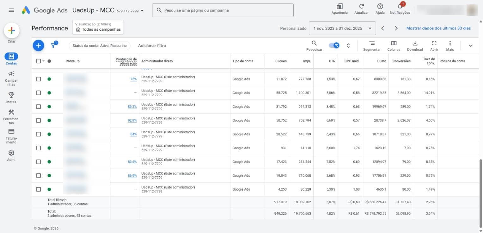The width and height of the screenshot is (483, 233).
Task: Click the Criar plus button
Action: pos(12,30)
